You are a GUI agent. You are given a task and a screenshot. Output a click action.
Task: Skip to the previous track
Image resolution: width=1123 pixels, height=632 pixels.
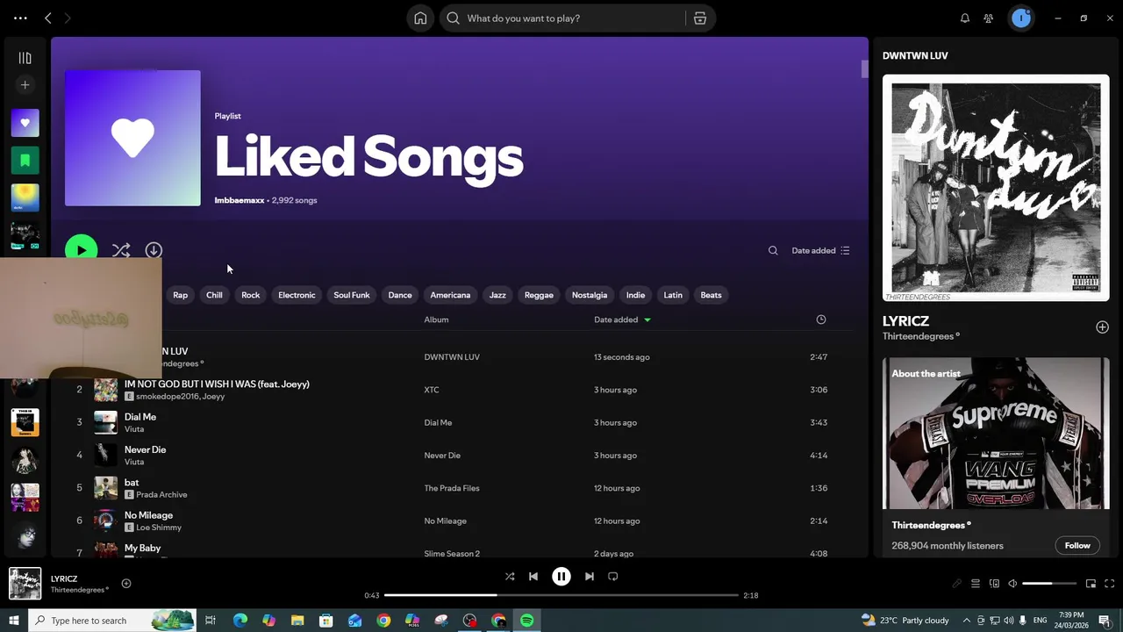[x=533, y=577]
